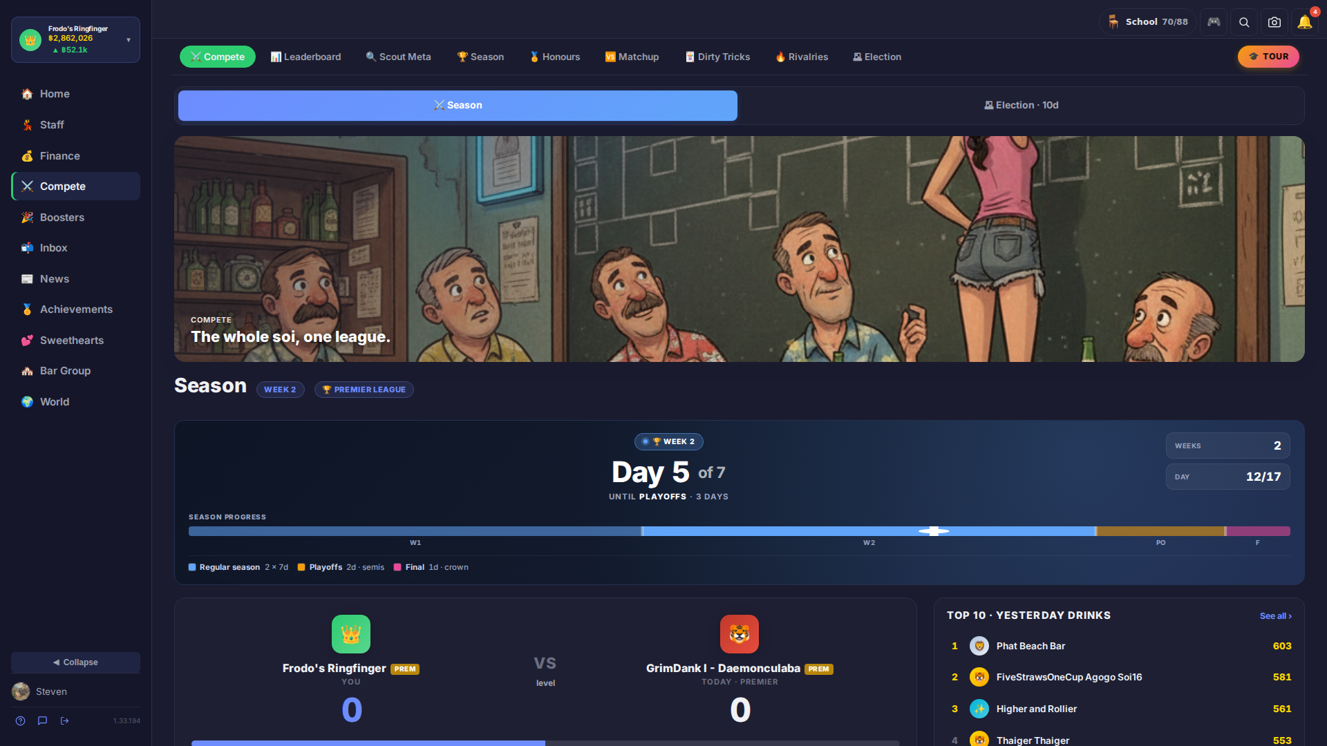Click the help question mark icon
Screen dimensions: 1327x746
click(x=21, y=720)
